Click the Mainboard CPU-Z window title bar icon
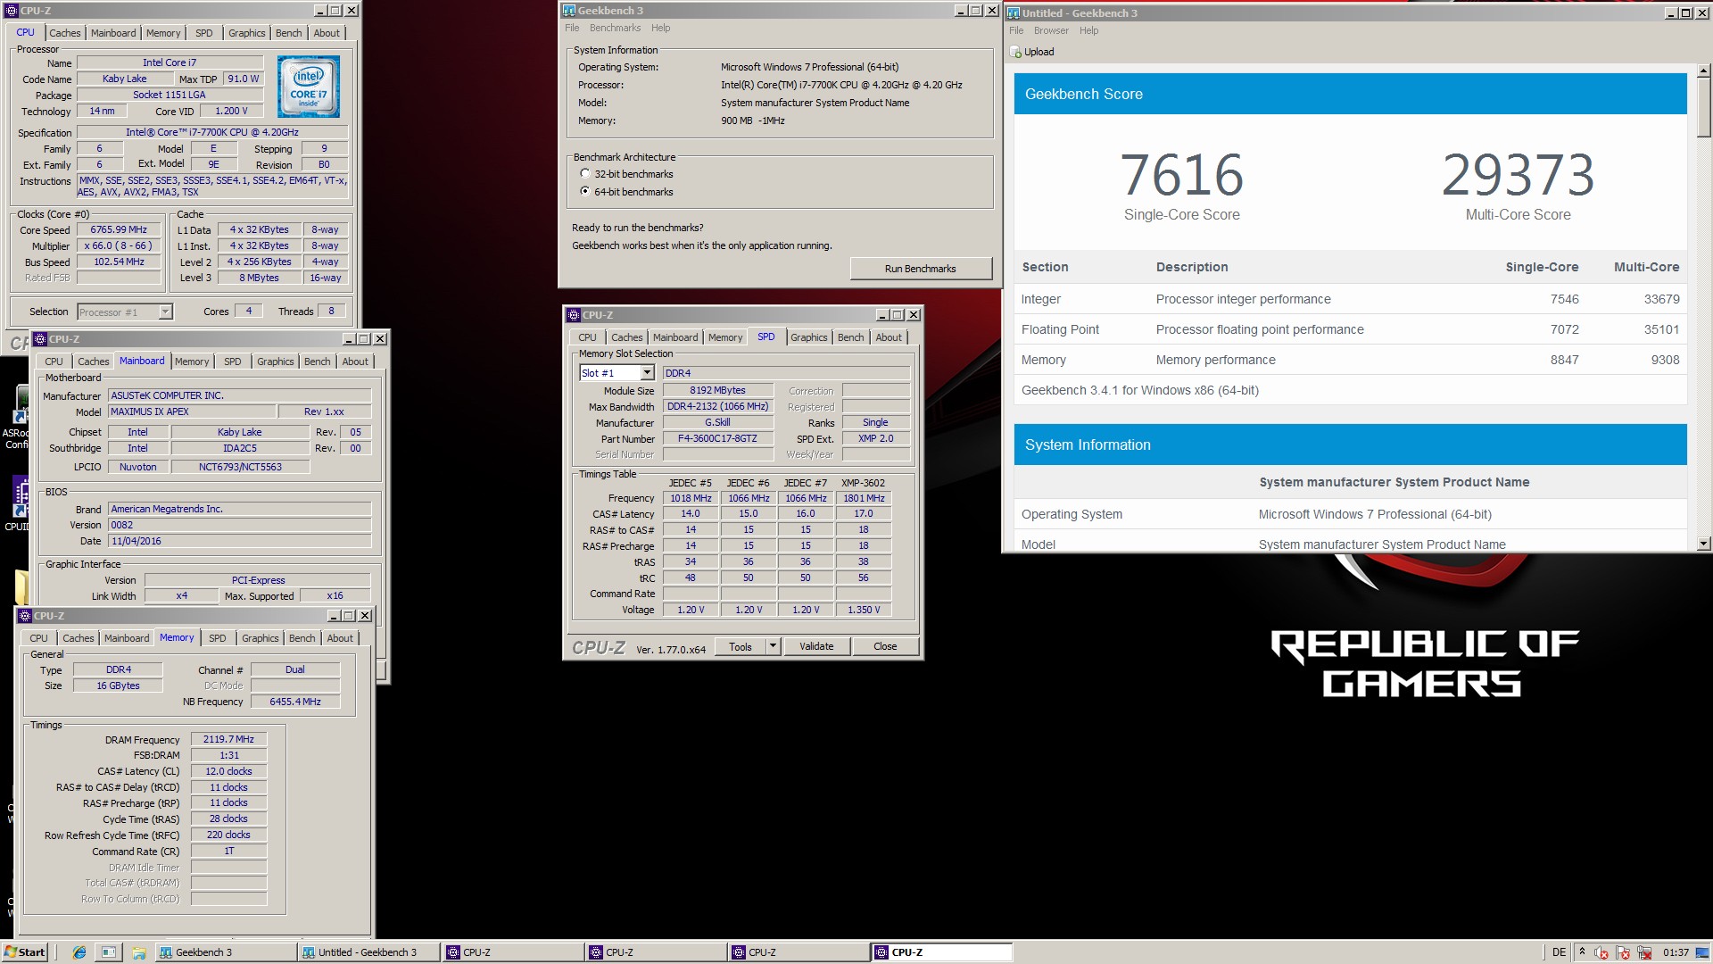Image resolution: width=1713 pixels, height=964 pixels. [40, 339]
